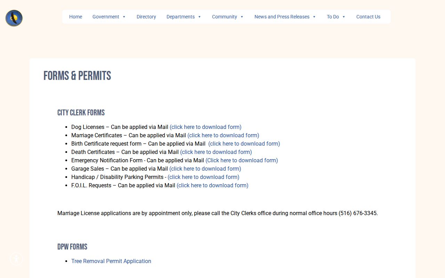This screenshot has height=278, width=445.
Task: Go to the Home page
Action: pos(75,17)
